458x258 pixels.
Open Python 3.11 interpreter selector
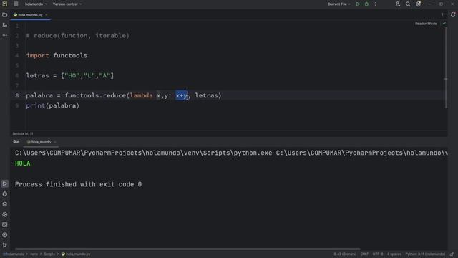pyautogui.click(x=425, y=254)
